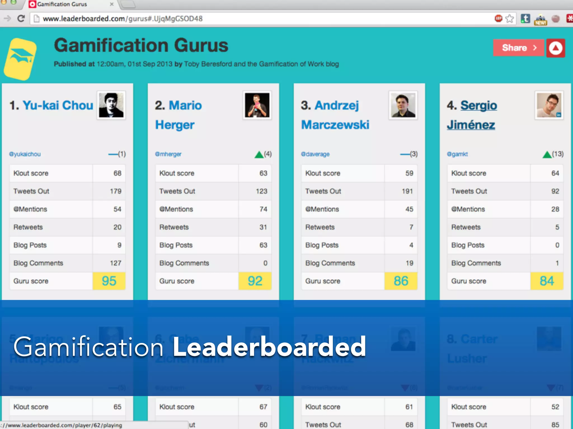The image size is (573, 429).
Task: Click Mario Herger's avatar photo
Action: [257, 105]
